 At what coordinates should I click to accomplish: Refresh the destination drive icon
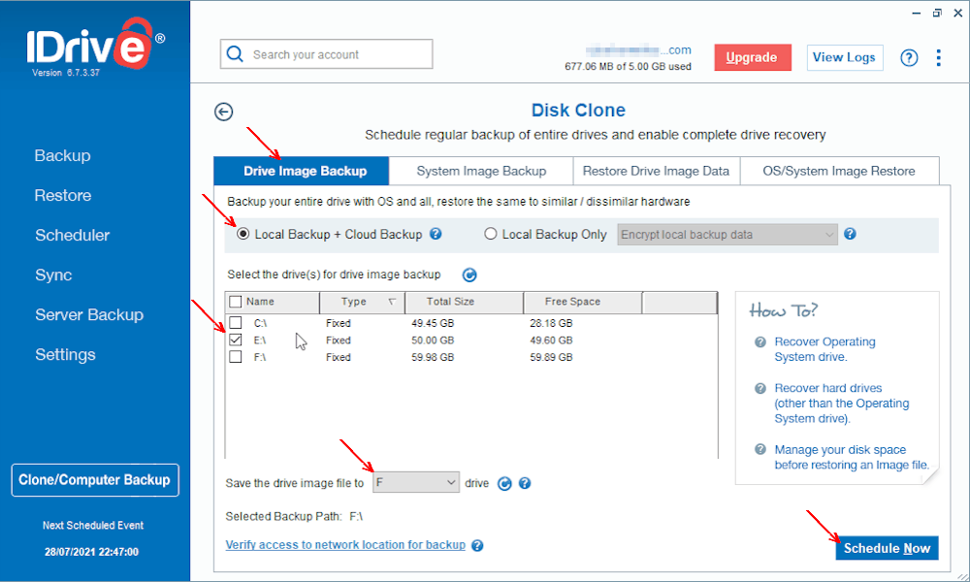[504, 484]
